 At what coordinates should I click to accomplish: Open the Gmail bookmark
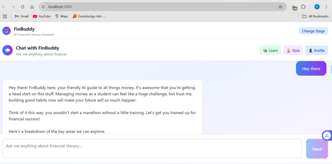(21, 16)
